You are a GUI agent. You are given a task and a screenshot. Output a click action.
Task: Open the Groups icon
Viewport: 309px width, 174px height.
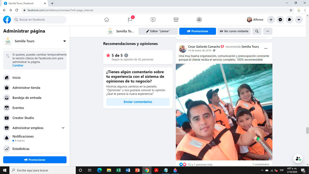[199, 19]
